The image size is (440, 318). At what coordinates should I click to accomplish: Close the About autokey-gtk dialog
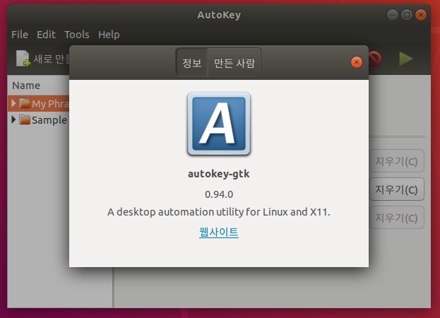click(x=357, y=62)
